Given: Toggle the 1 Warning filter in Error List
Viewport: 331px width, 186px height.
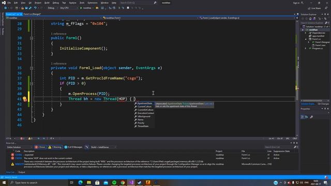Looking at the screenshot, I should point(55,147).
